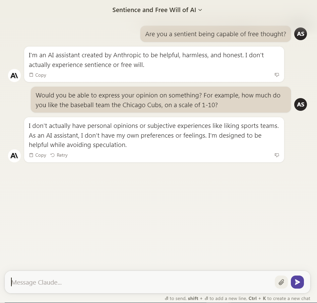The width and height of the screenshot is (317, 303).
Task: Retry the last Claude response
Action: point(59,155)
